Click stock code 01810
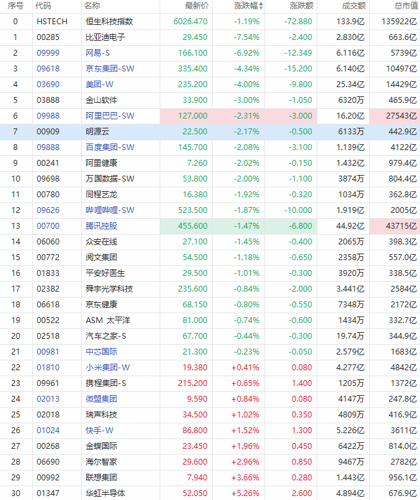Screen dimensions: 420x500 click(x=48, y=368)
